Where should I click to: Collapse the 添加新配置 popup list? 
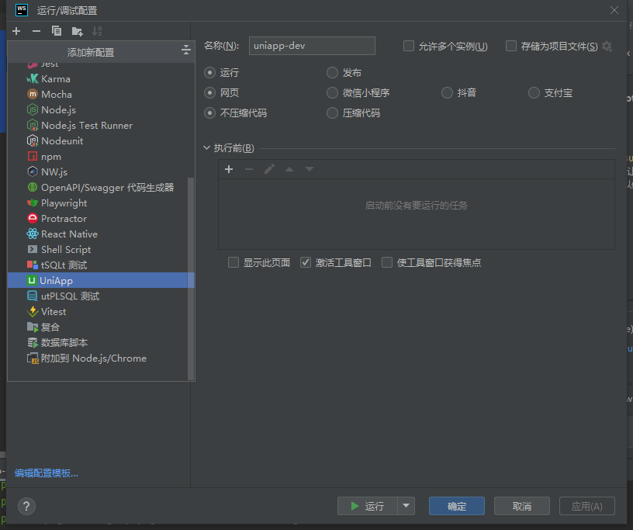[185, 51]
